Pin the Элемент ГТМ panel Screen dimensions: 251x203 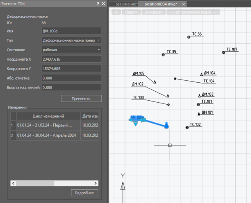98,4
